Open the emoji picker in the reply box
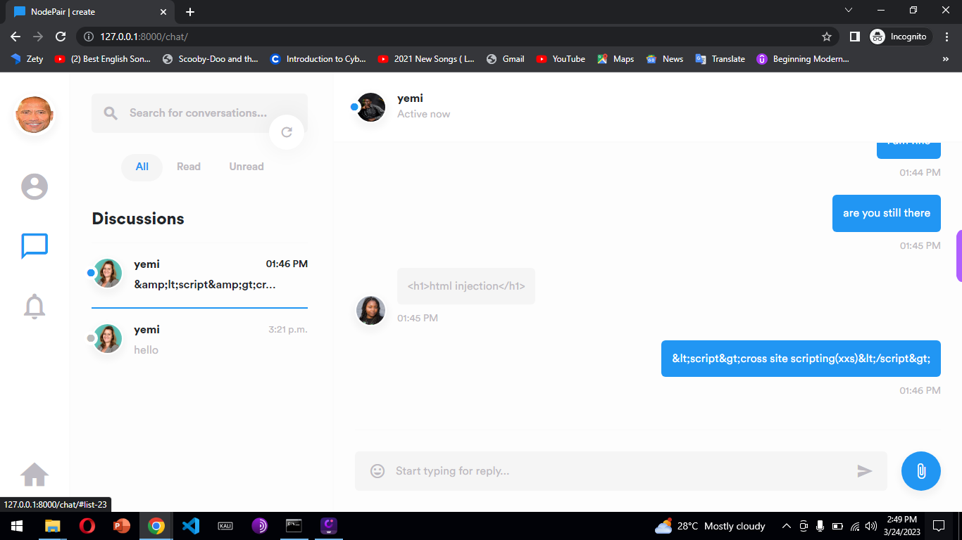The width and height of the screenshot is (962, 540). pos(377,471)
